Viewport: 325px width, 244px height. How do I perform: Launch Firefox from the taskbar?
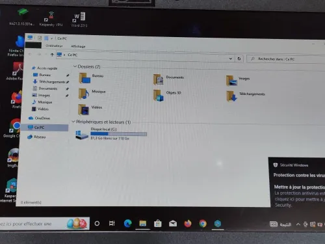pyautogui.click(x=188, y=224)
